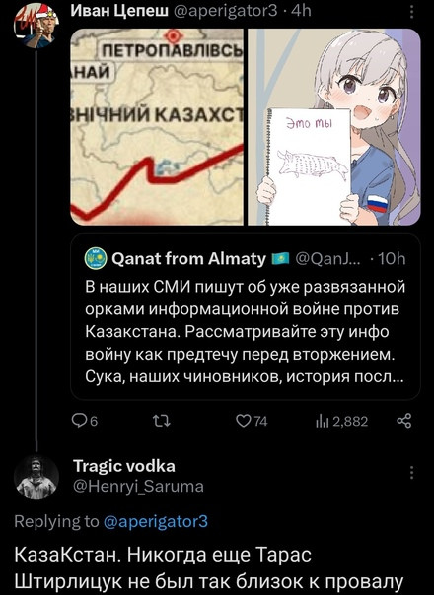The height and width of the screenshot is (595, 434).
Task: View analytics via the 2,882 views icon
Action: [x=323, y=422]
